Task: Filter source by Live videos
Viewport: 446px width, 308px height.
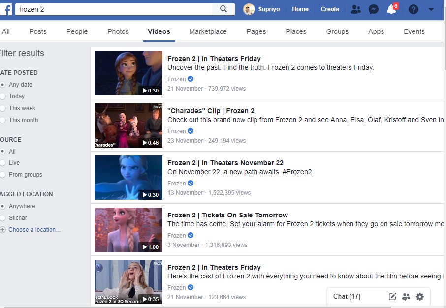Action: pos(2,163)
